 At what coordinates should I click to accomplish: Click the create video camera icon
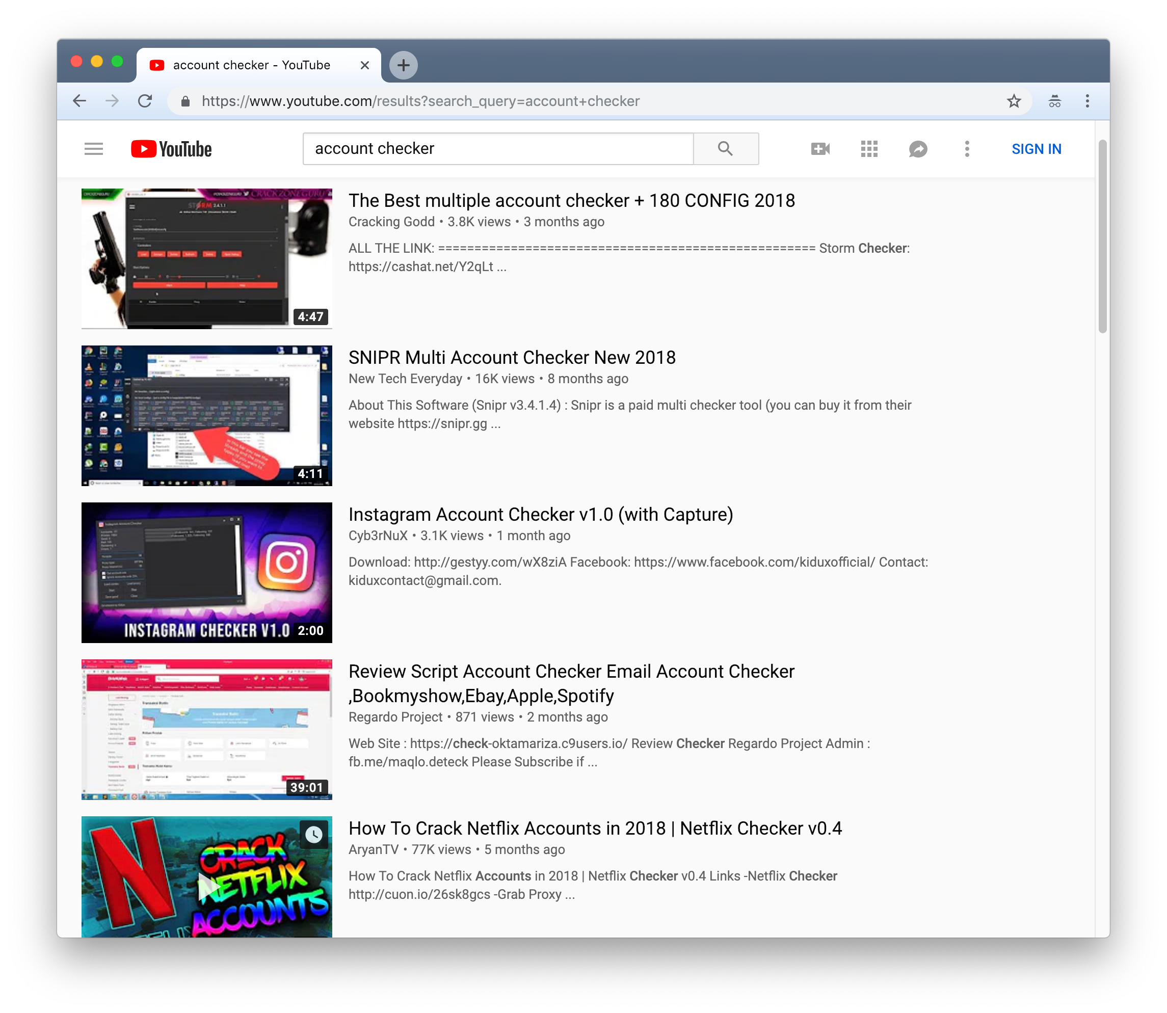[x=820, y=149]
